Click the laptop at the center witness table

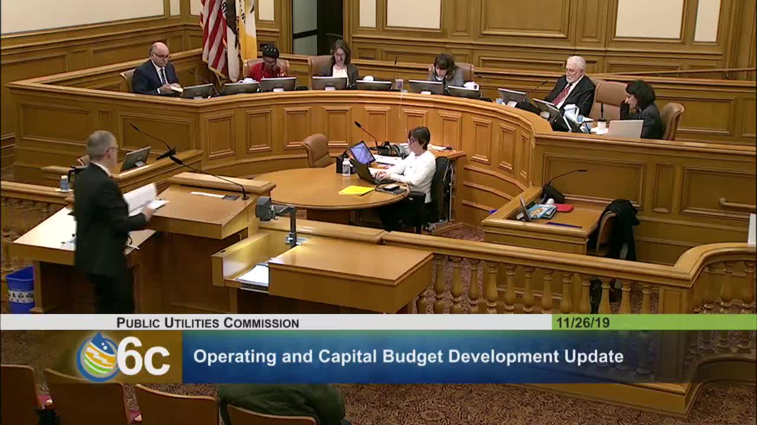coord(364,159)
